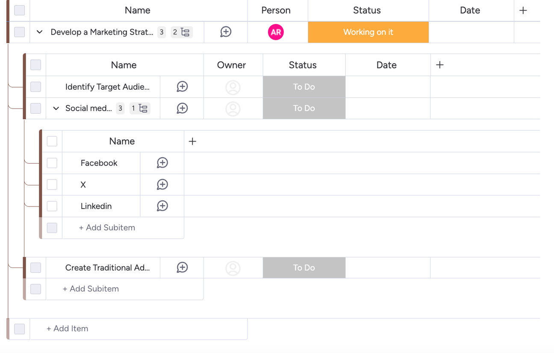Open the update icon for Linkedin
Screen dimensions: 554x353
click(162, 206)
